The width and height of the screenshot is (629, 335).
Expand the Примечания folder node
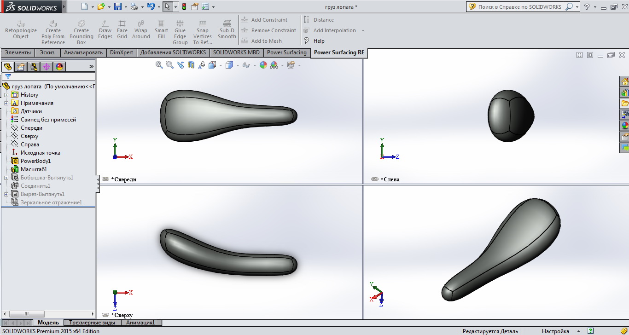[x=6, y=103]
